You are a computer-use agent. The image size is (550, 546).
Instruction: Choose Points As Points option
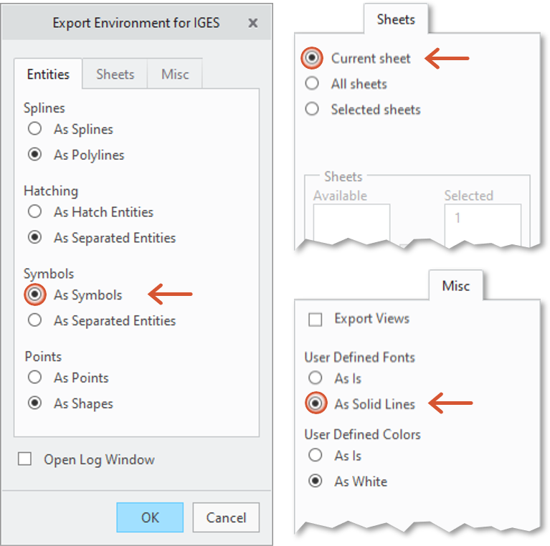(x=34, y=378)
